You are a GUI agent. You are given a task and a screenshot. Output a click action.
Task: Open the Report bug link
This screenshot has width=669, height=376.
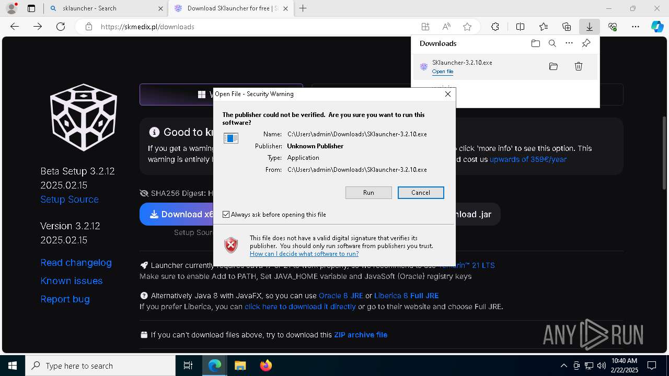[65, 299]
